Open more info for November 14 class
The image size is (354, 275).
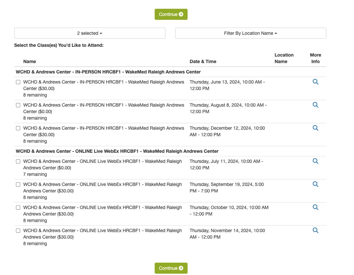coord(315,230)
